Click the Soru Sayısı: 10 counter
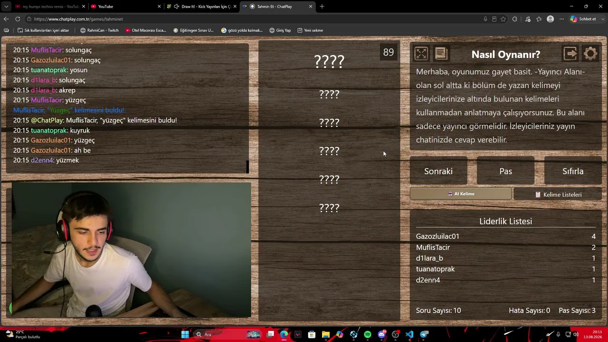The image size is (608, 342). 438,310
